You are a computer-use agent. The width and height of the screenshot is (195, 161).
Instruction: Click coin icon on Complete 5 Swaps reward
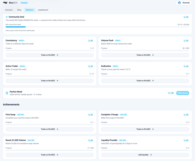[185, 115]
